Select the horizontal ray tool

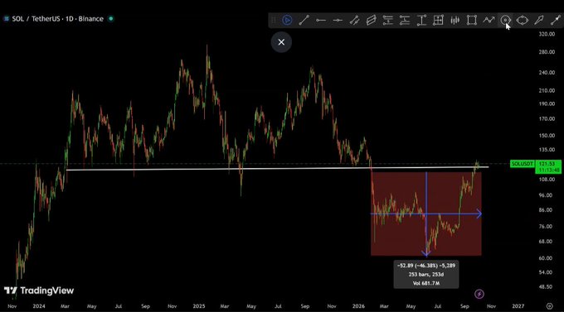[321, 21]
